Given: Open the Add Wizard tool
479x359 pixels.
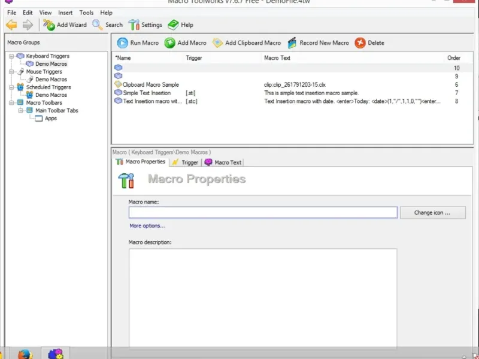Looking at the screenshot, I should tap(65, 25).
